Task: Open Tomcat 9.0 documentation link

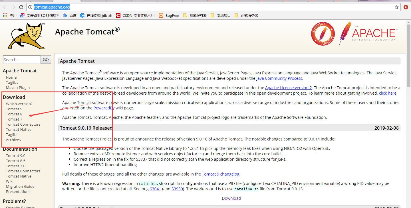Action: [16, 156]
